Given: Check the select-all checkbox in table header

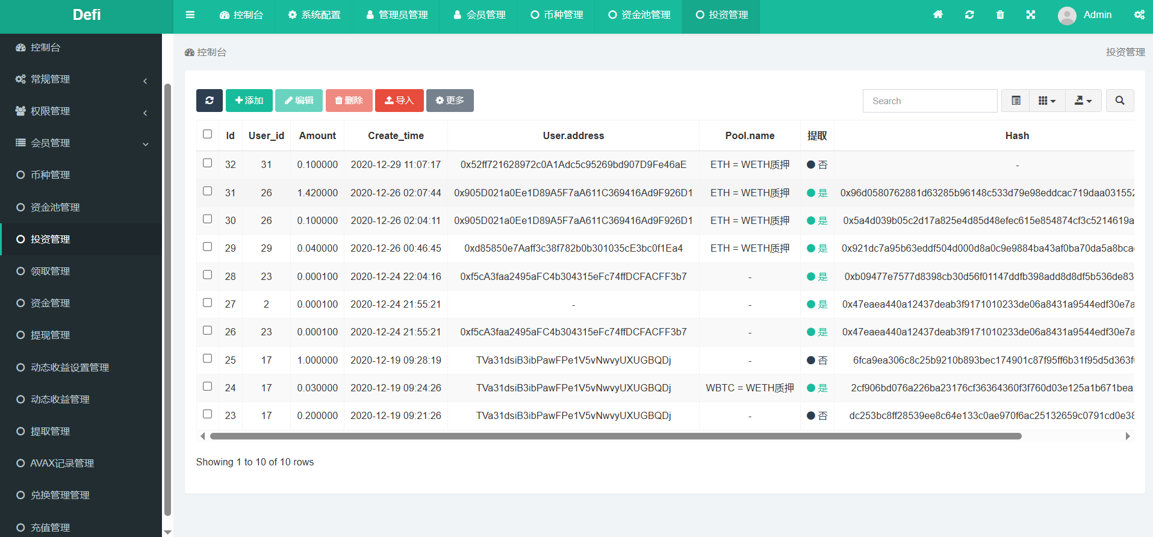Looking at the screenshot, I should pyautogui.click(x=208, y=134).
